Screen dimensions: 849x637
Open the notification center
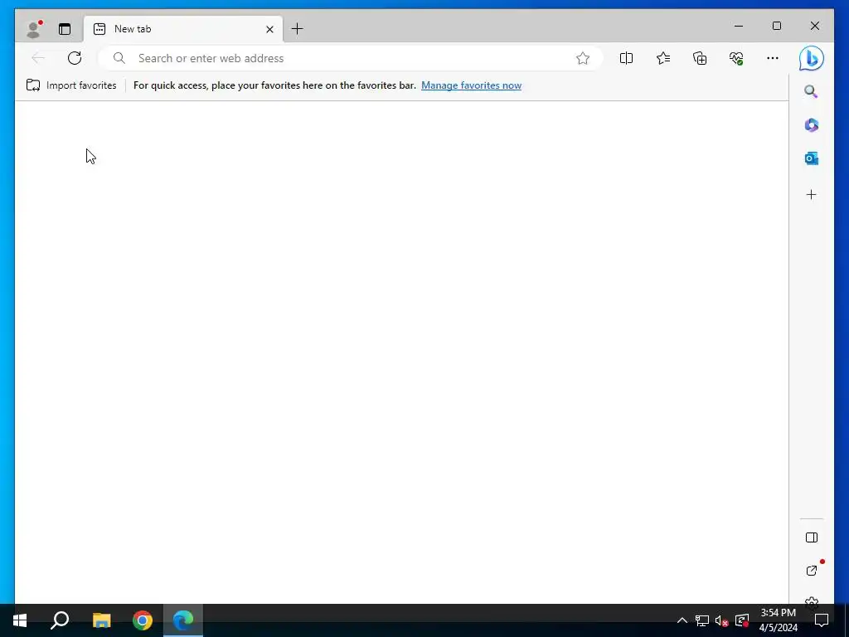point(822,620)
